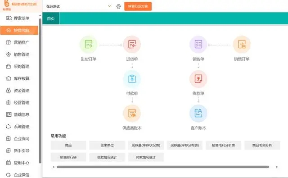288x178 pixels.
Task: Click the 营销推广 gift icon
Action: pos(9,42)
